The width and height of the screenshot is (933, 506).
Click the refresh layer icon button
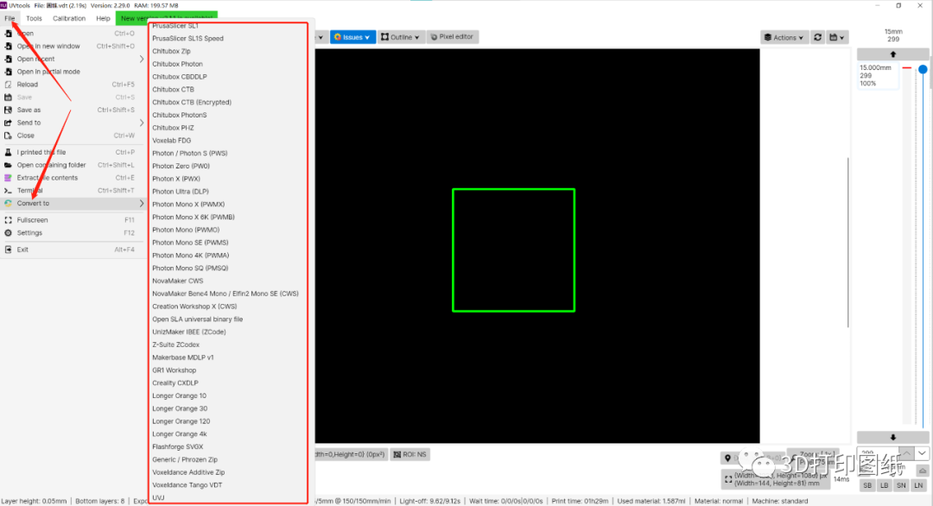817,37
